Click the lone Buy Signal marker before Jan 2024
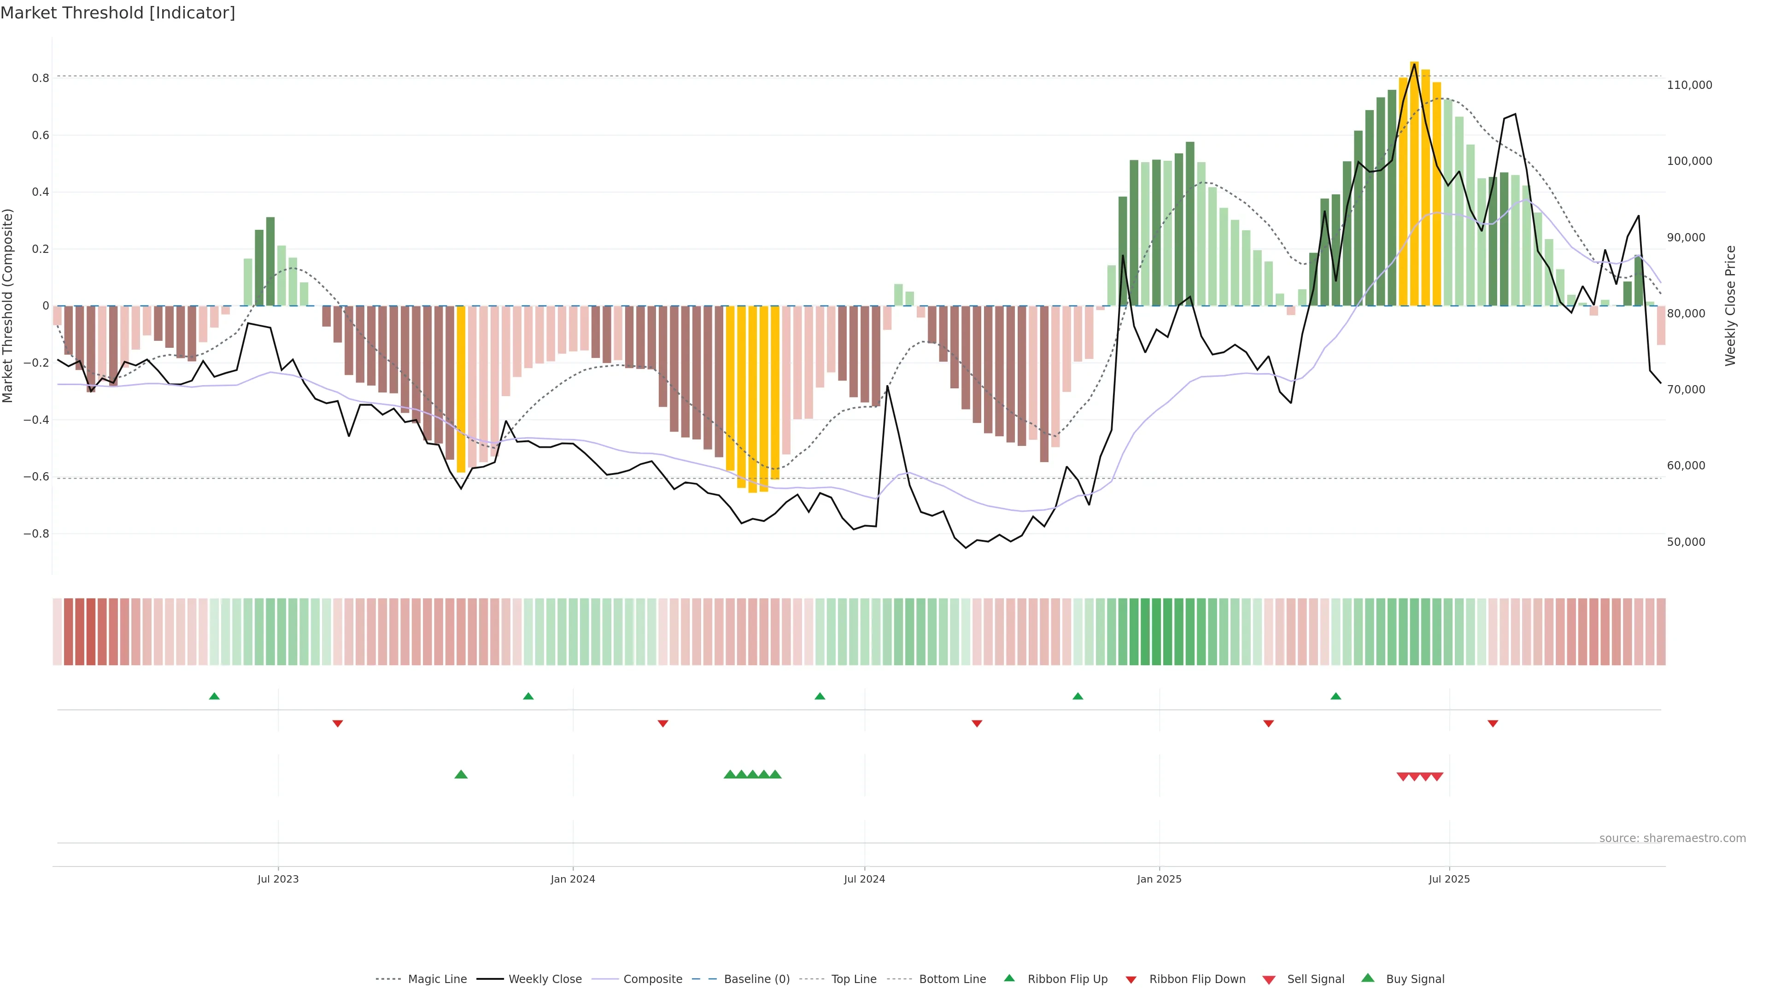The width and height of the screenshot is (1769, 995). [x=461, y=774]
